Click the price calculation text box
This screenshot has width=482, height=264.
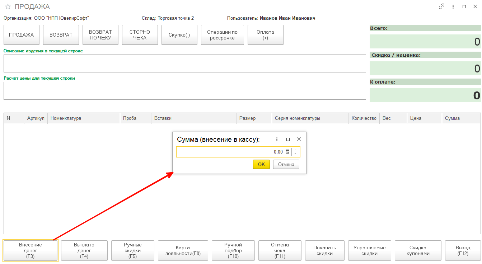click(x=184, y=91)
